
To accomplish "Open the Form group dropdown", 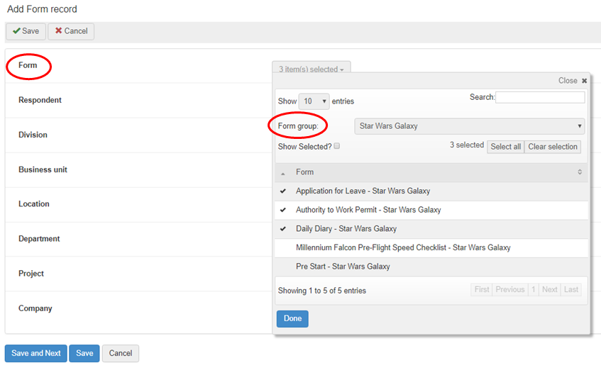I will click(469, 126).
